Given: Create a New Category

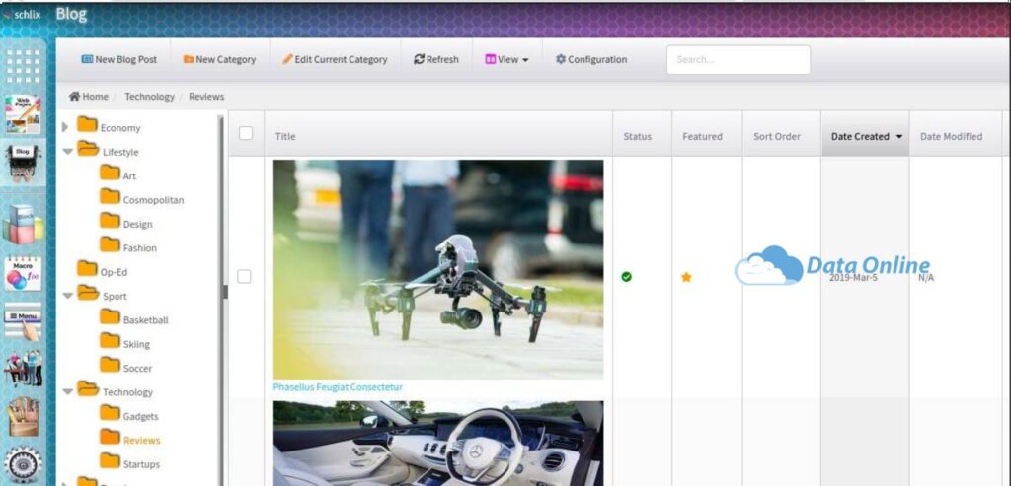Looking at the screenshot, I should [x=219, y=59].
